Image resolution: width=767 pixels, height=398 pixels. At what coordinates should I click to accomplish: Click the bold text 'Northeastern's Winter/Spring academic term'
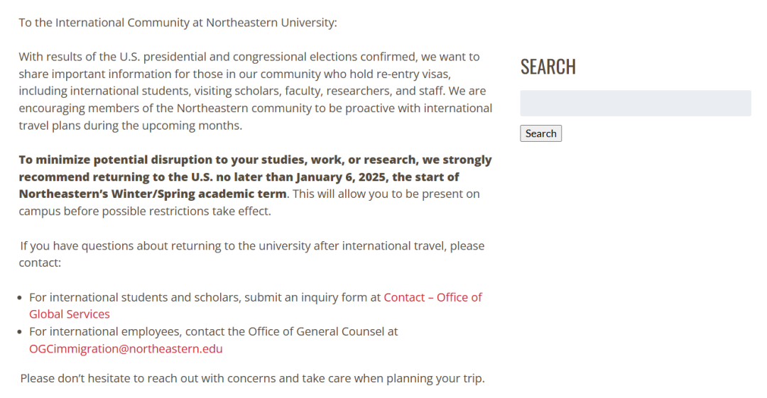click(x=153, y=194)
